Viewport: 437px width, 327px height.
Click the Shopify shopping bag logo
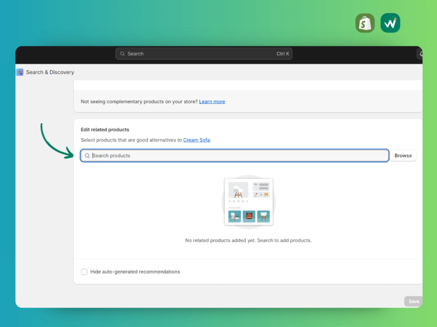(x=365, y=23)
